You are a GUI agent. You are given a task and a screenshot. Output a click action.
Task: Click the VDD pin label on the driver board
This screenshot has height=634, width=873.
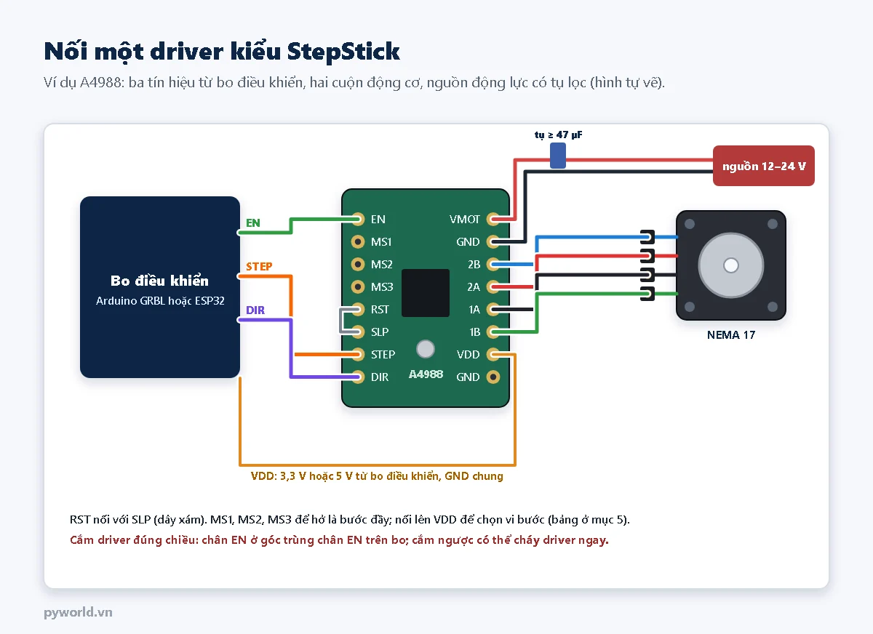coord(468,354)
